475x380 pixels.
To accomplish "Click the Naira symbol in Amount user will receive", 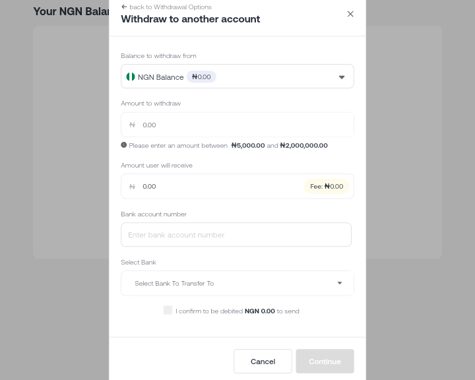I will coord(132,187).
